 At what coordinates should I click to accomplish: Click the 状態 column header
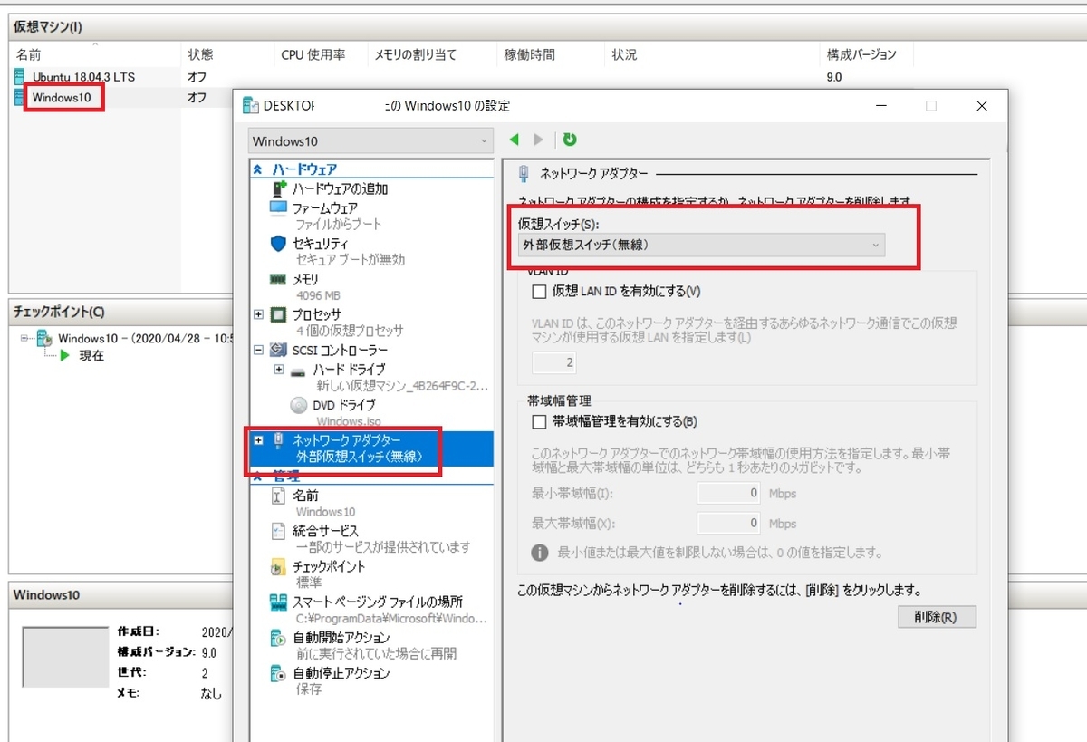(x=226, y=55)
